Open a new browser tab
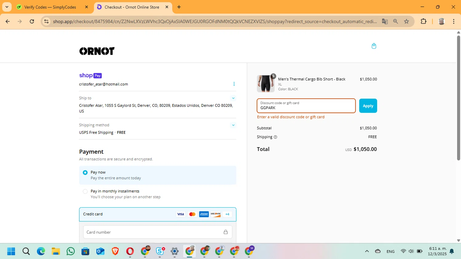This screenshot has width=461, height=259. tap(179, 7)
